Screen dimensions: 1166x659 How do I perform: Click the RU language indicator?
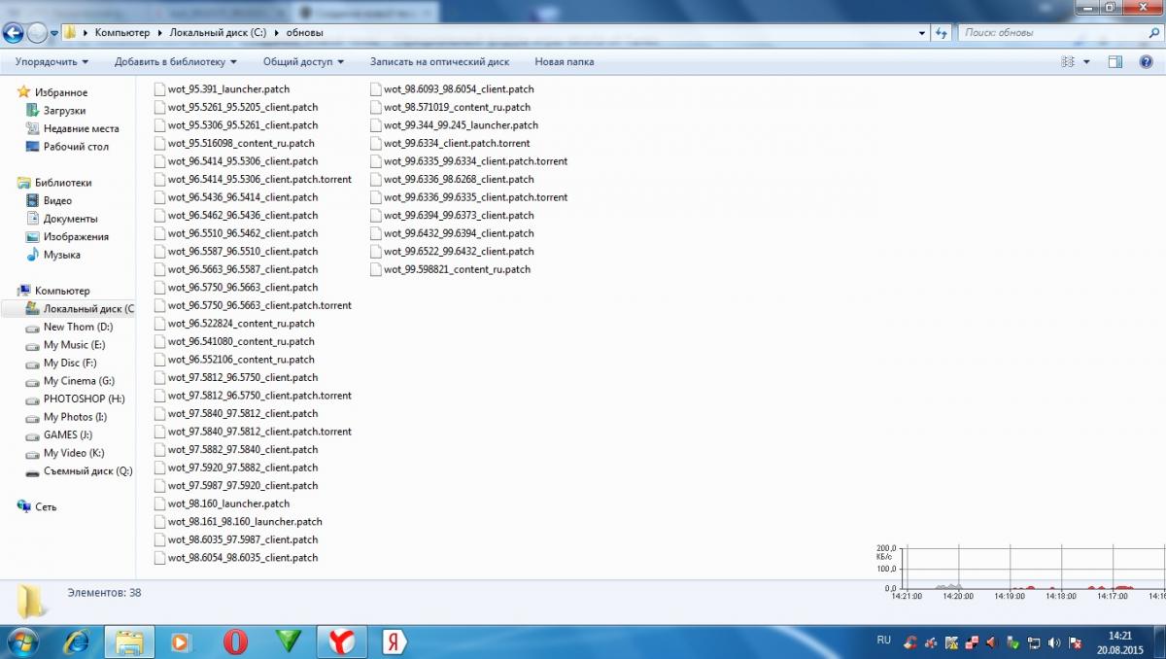pos(883,641)
